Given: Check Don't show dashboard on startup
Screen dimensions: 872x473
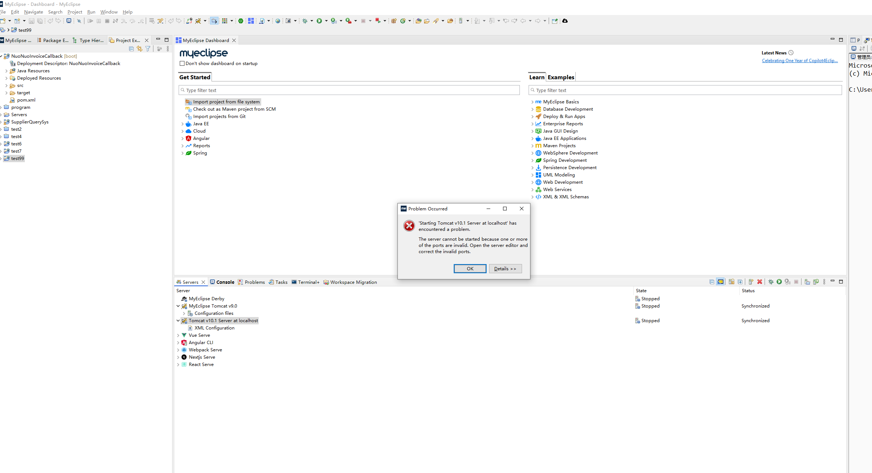Looking at the screenshot, I should (x=182, y=63).
